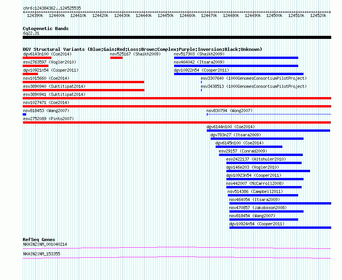The height and width of the screenshot is (280, 342).
Task: Click the dgv6143n100 (Coe2014) variant label
Action: pos(47,54)
